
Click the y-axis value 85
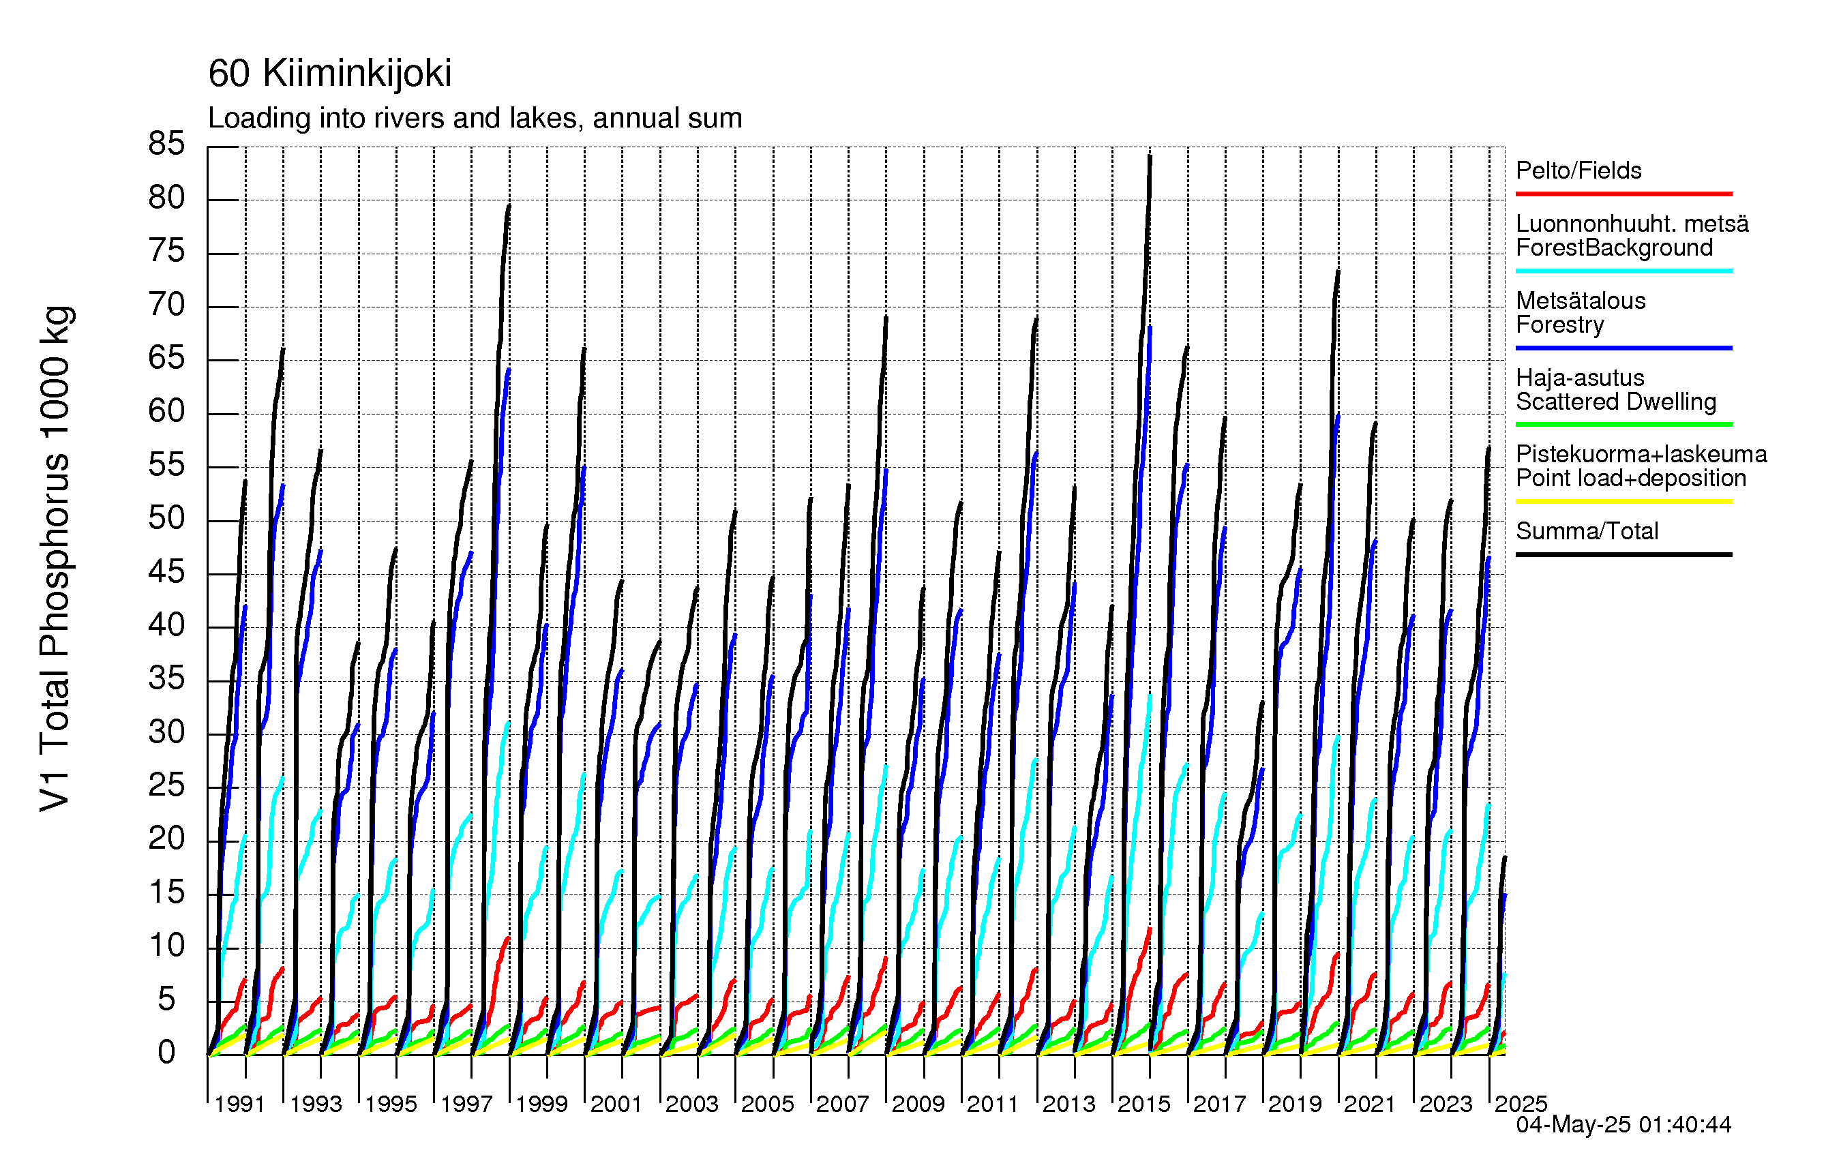tap(166, 144)
